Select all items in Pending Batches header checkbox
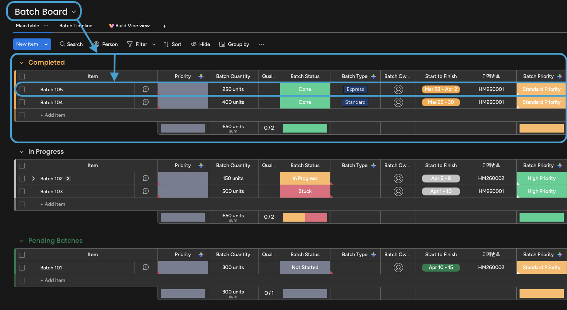 (x=22, y=255)
